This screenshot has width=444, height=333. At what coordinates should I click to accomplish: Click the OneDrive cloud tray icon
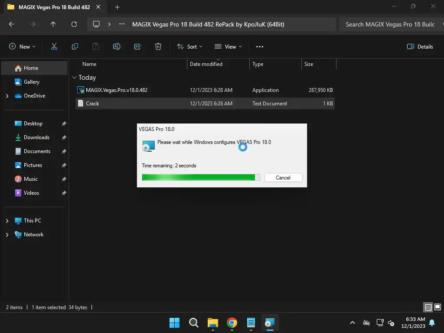pos(366,323)
